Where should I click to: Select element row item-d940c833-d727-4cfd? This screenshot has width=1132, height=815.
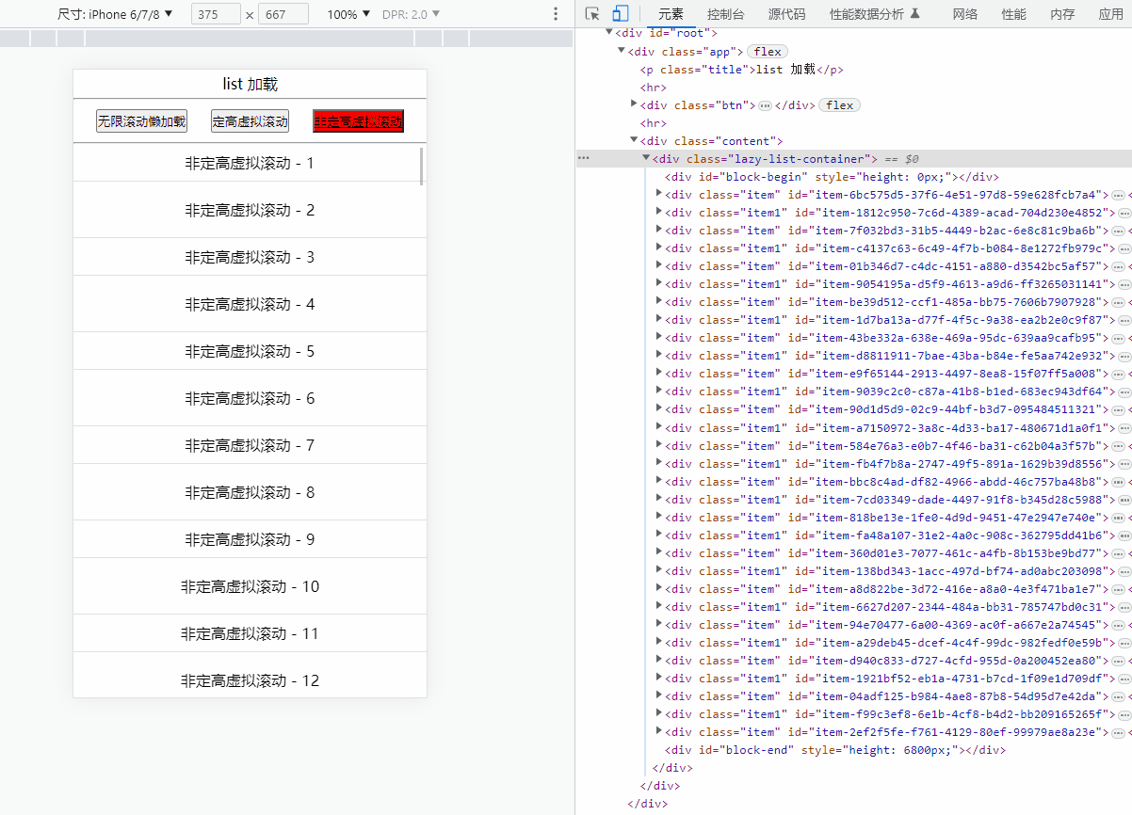point(854,660)
